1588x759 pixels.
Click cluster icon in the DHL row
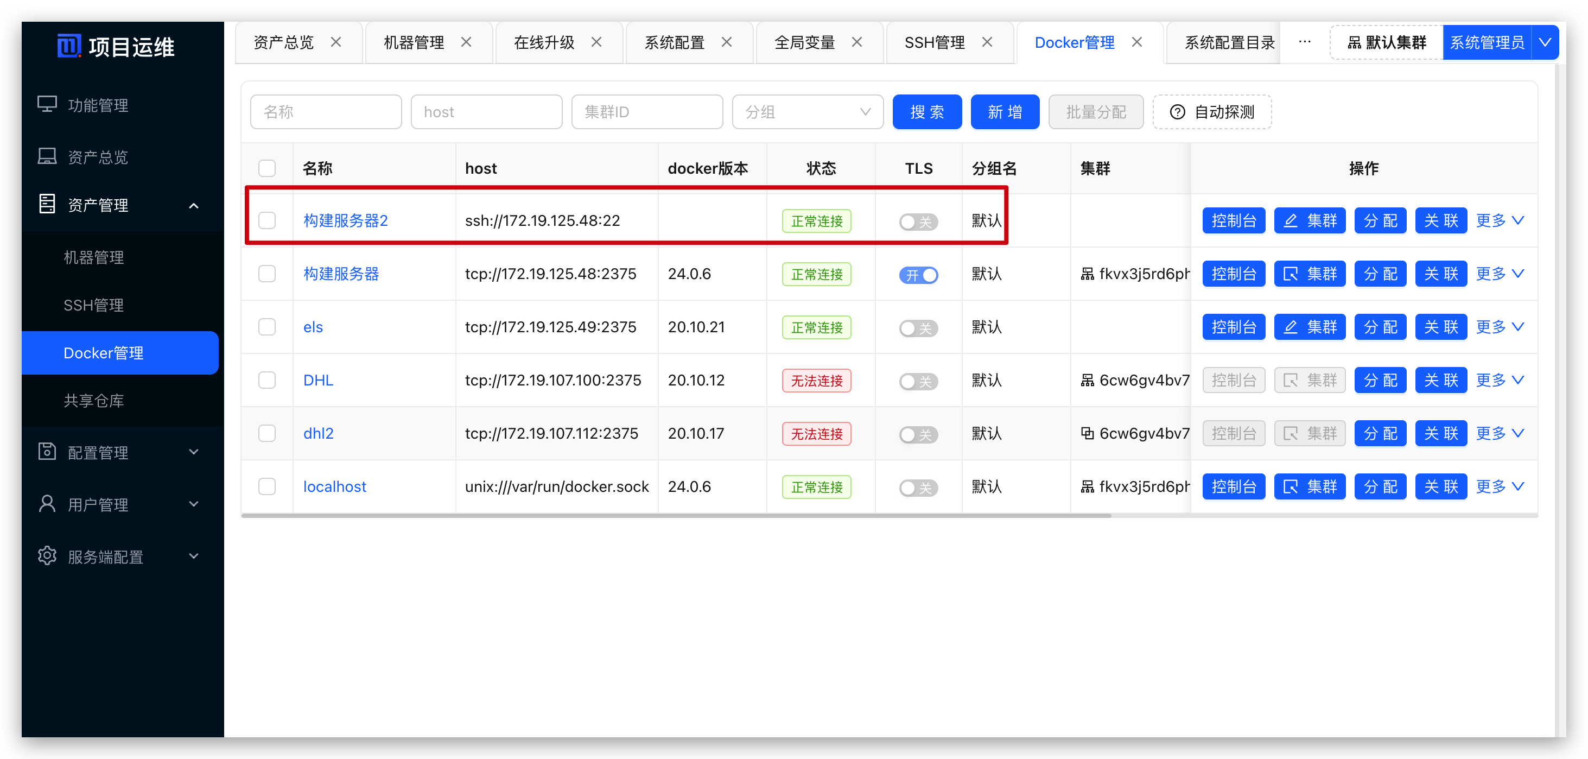tap(1087, 381)
